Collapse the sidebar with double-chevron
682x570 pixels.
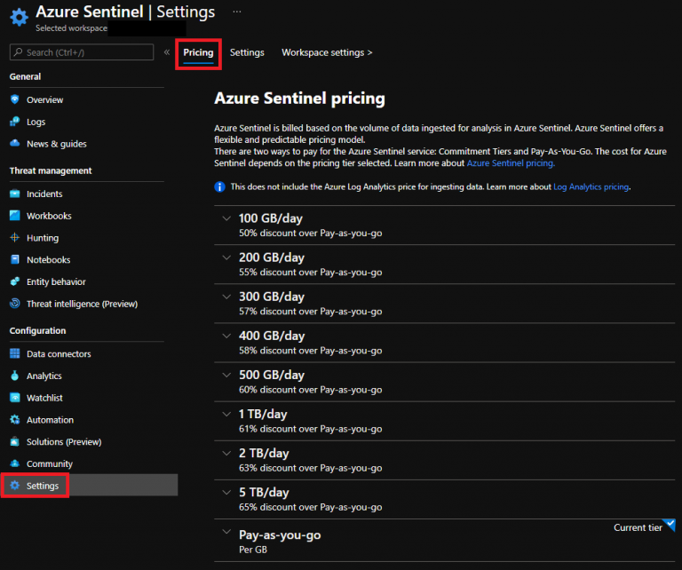pyautogui.click(x=167, y=52)
